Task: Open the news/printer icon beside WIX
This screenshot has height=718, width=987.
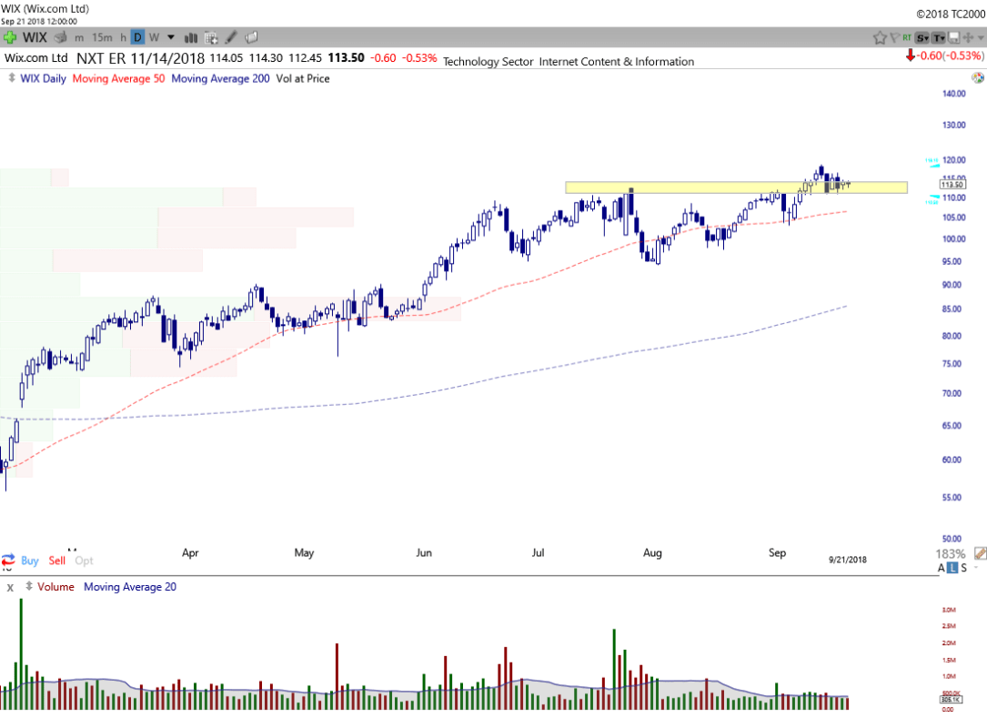Action: click(60, 37)
